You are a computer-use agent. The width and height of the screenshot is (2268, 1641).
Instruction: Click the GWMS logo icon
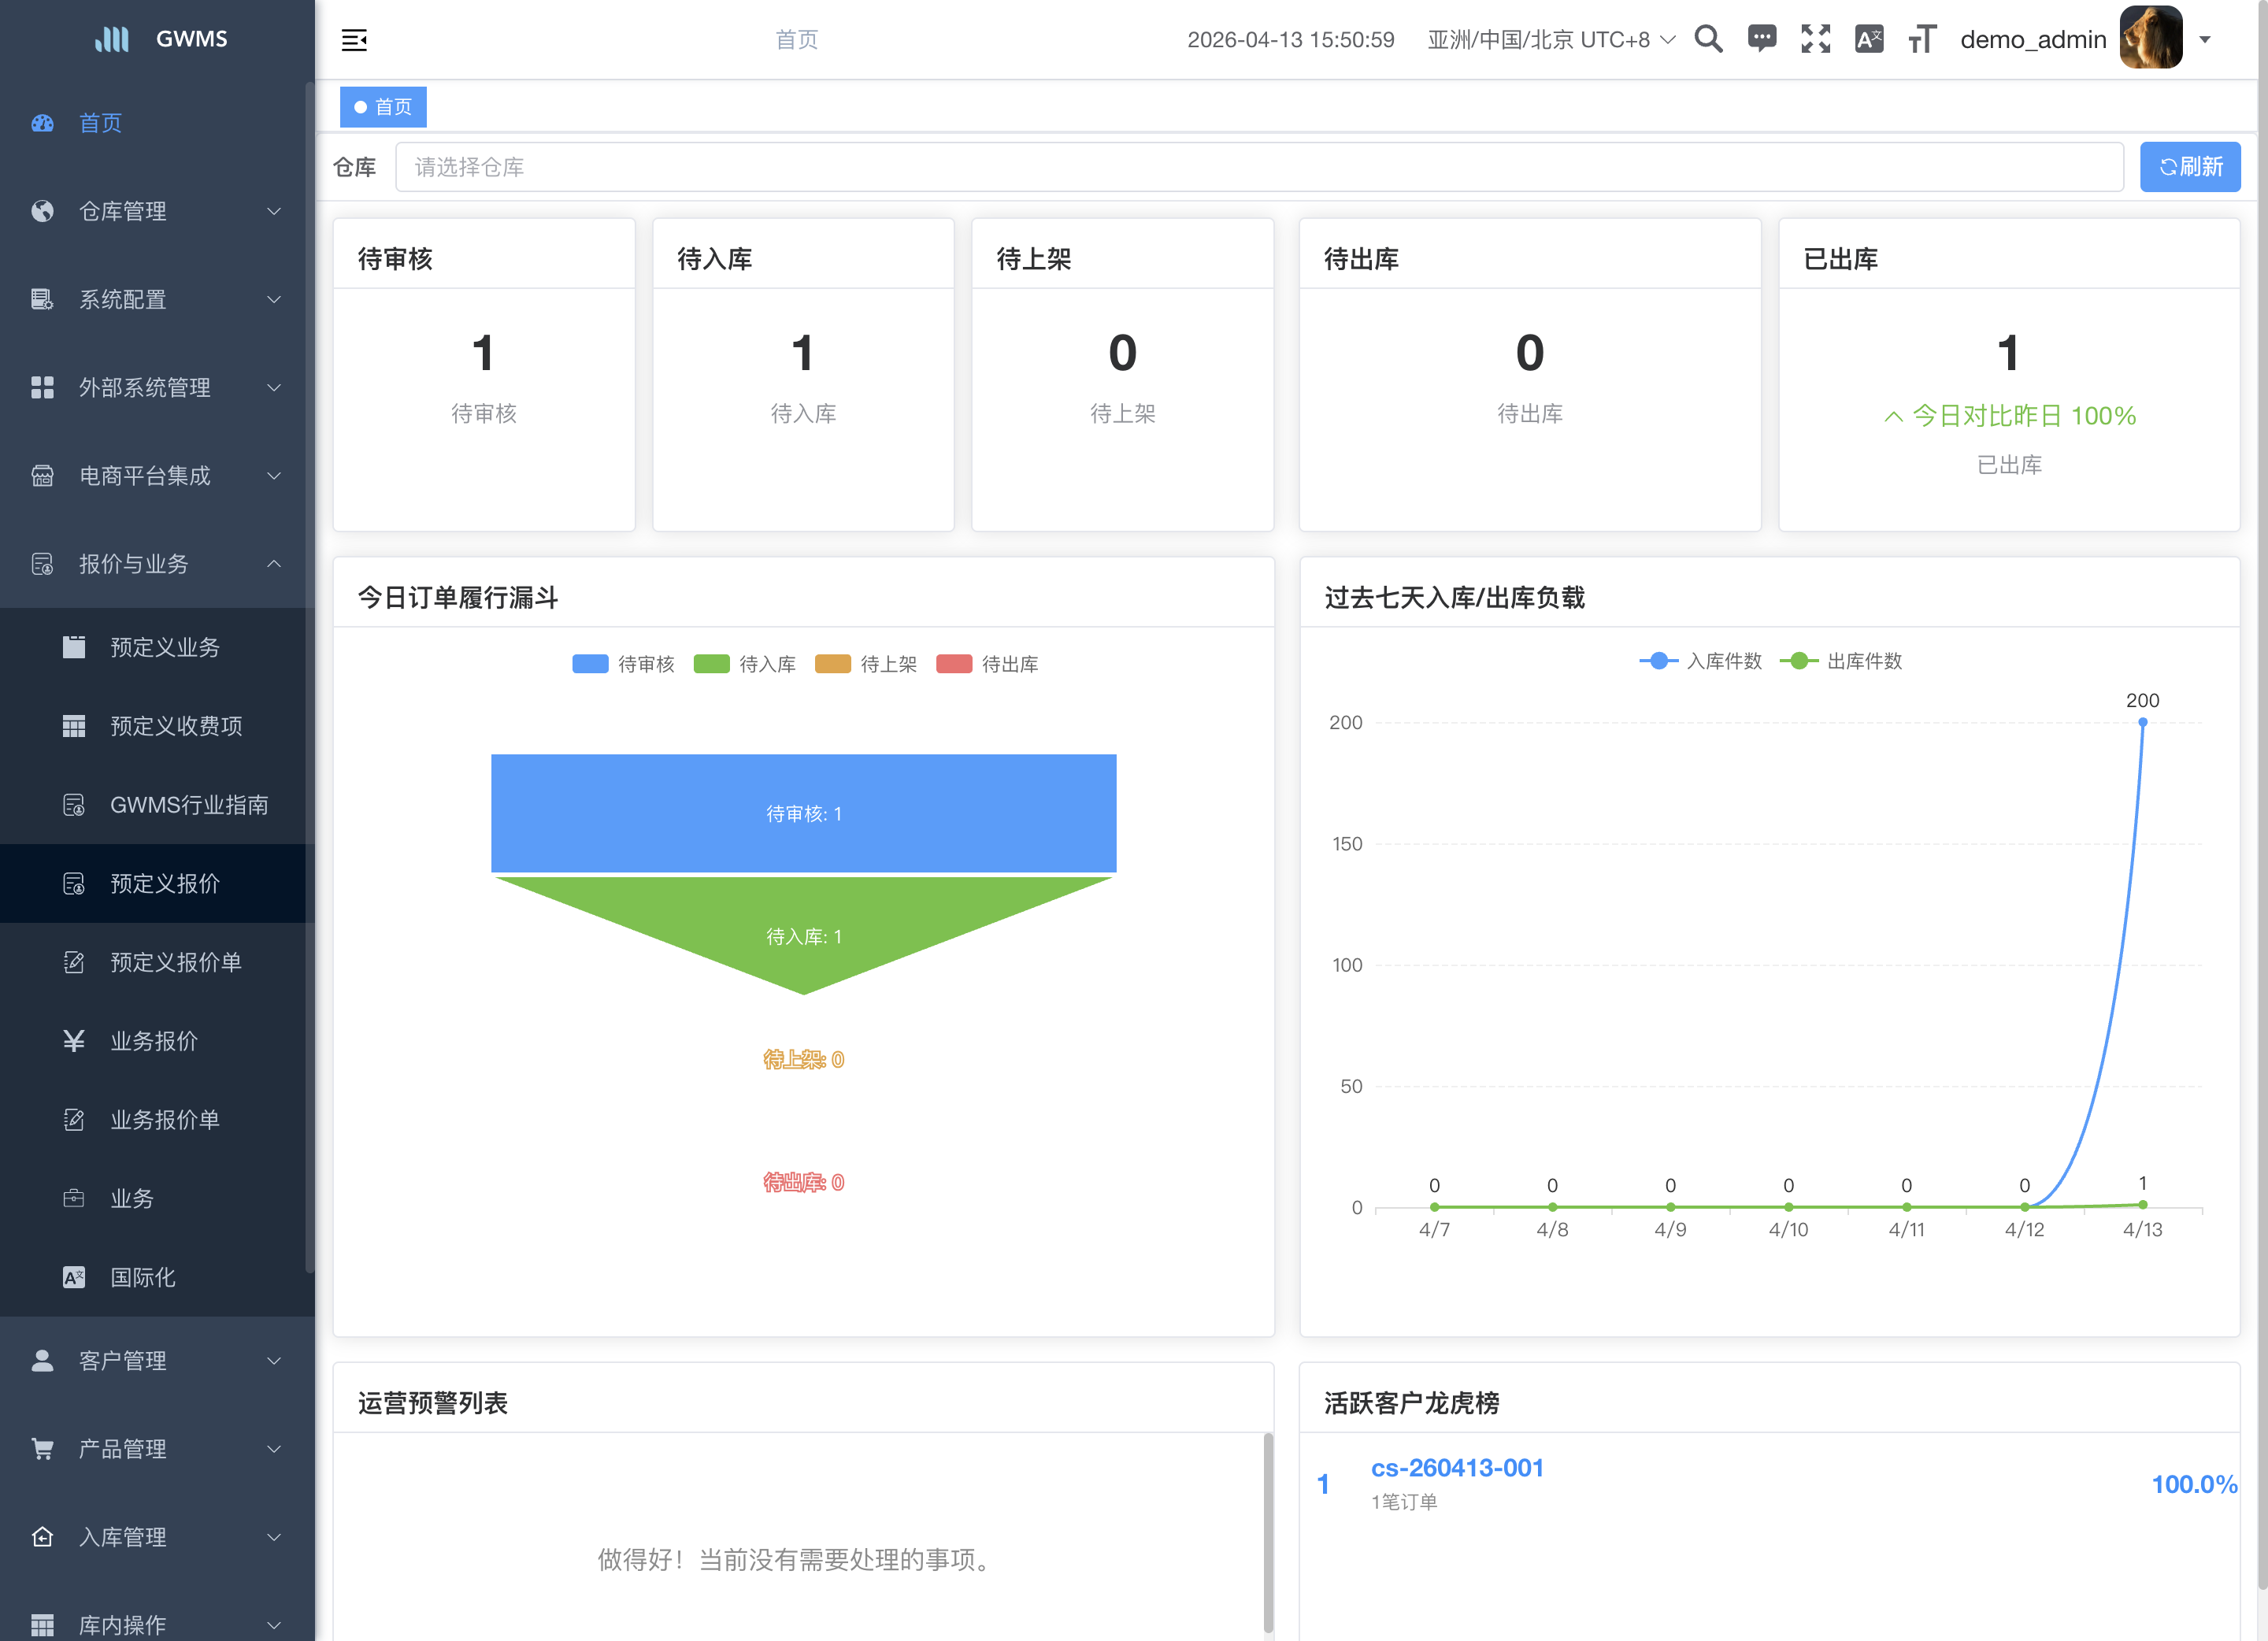(112, 39)
